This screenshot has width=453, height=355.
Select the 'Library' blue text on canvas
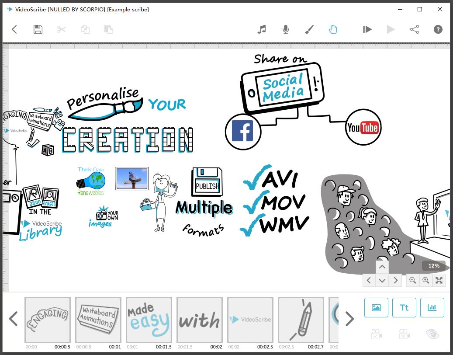tap(41, 233)
